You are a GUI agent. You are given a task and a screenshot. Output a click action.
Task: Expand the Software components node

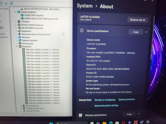pyautogui.click(x=21, y=108)
